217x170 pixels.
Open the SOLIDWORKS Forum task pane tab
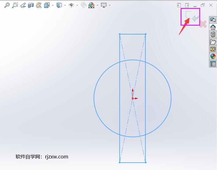(x=213, y=20)
